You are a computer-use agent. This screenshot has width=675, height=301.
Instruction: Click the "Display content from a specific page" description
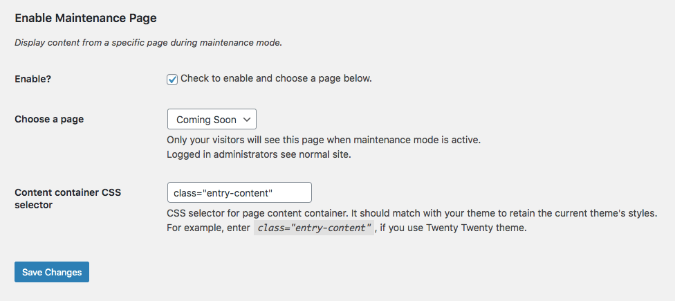pos(148,43)
